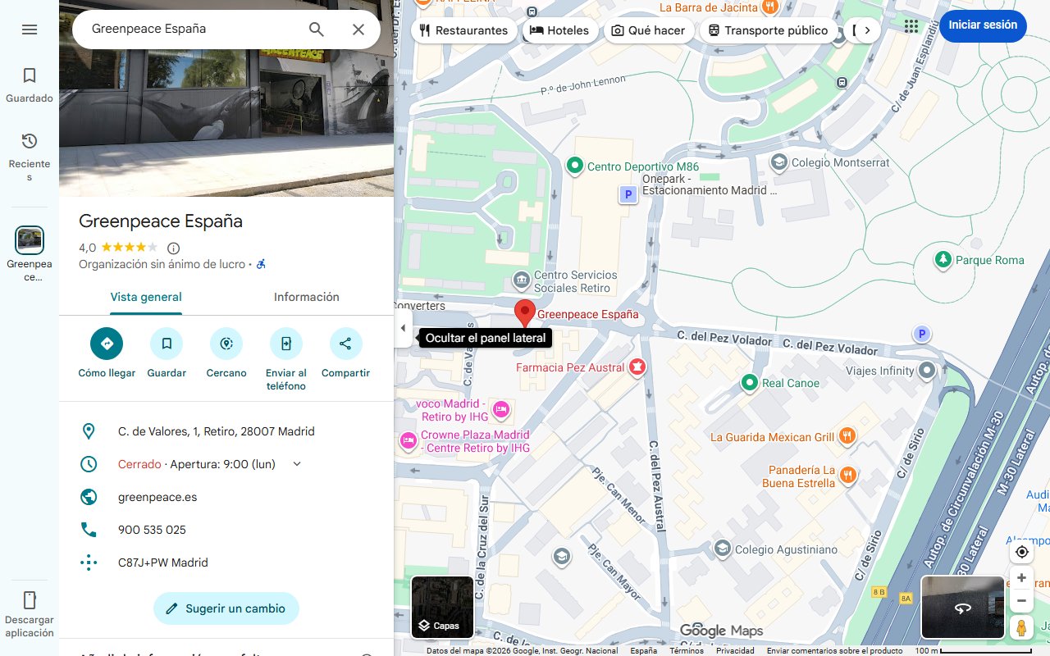This screenshot has width=1050, height=656.
Task: Open the hamburger main menu
Action: (30, 30)
